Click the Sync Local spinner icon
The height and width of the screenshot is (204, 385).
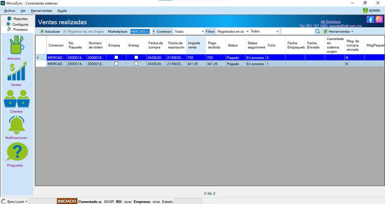coord(3,201)
